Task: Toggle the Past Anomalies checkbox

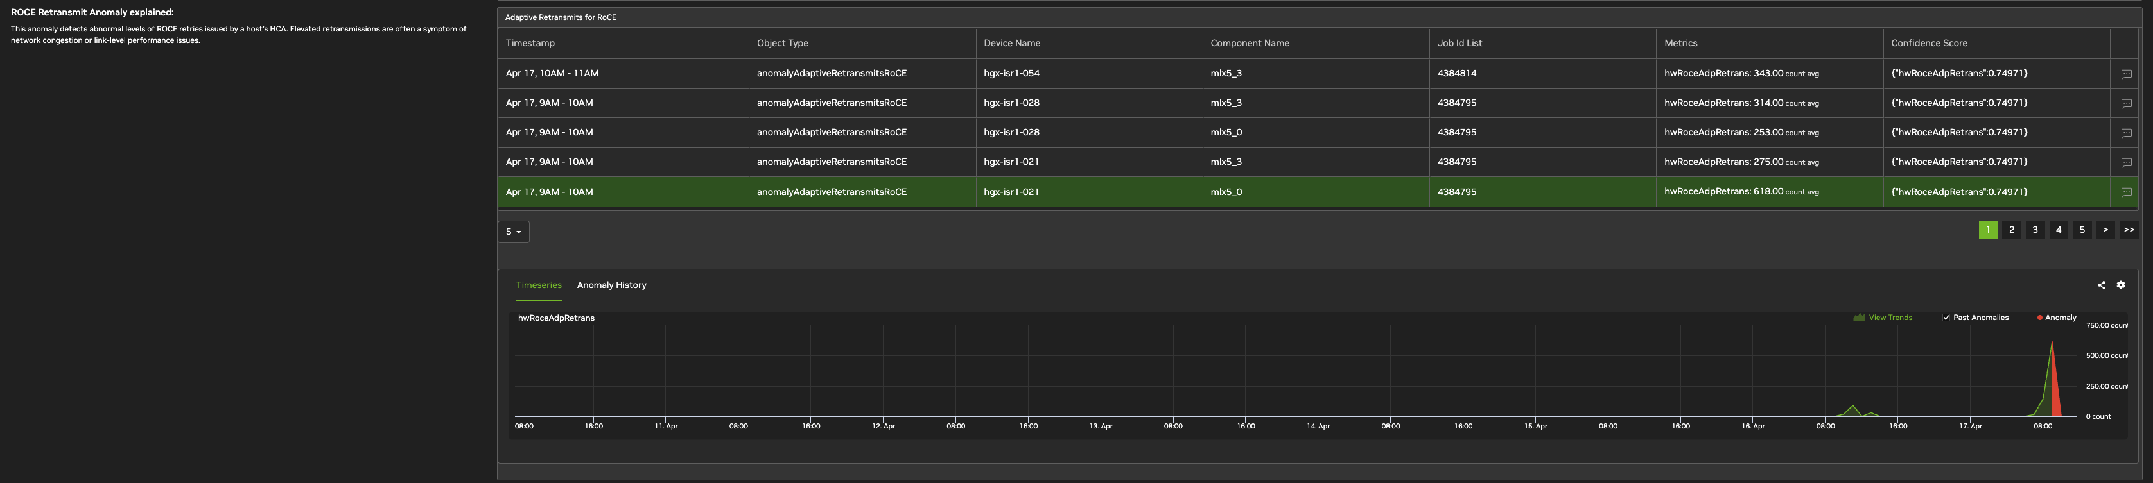Action: click(1946, 318)
